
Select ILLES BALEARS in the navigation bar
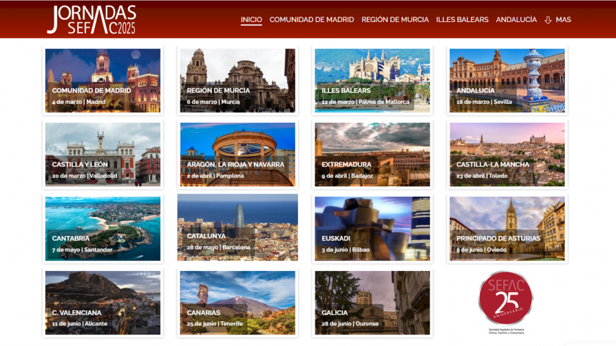[462, 20]
